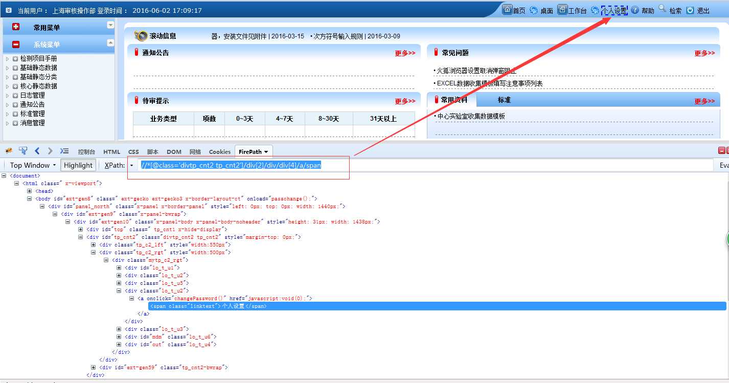This screenshot has width=729, height=383.
Task: Open the EXCEL数据收集模板填写注意事项列表 link
Action: point(489,83)
